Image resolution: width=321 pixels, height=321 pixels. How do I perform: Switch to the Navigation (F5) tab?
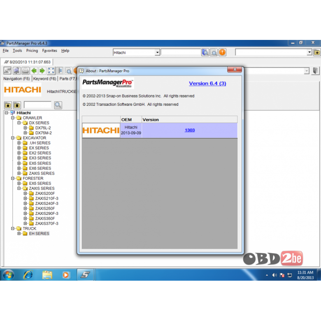click(x=16, y=79)
